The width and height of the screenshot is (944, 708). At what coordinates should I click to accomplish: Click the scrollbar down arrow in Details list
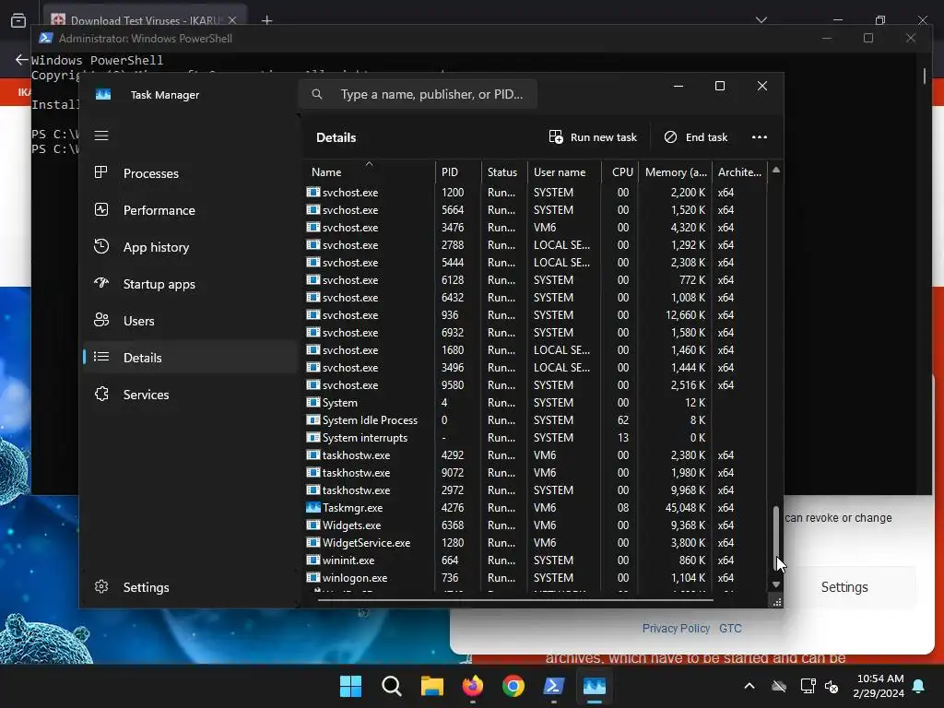tap(776, 584)
